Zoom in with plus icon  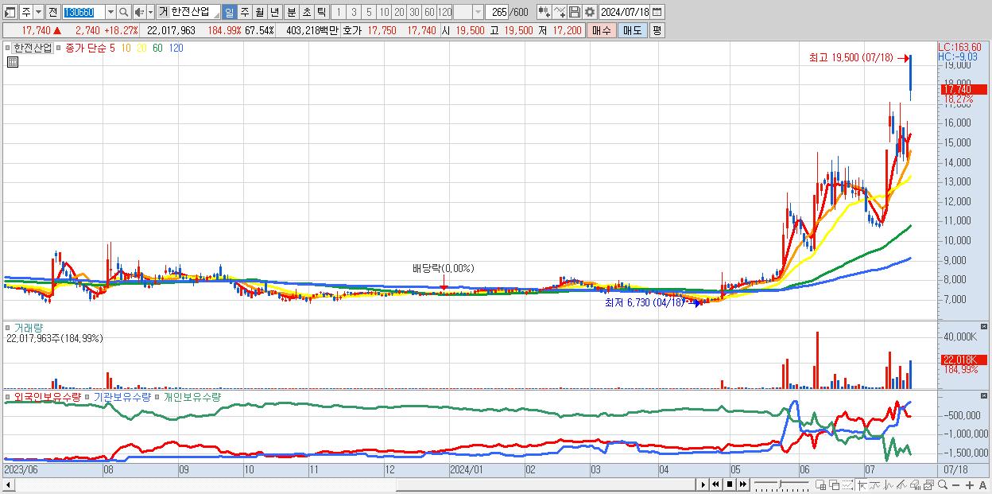tap(970, 484)
